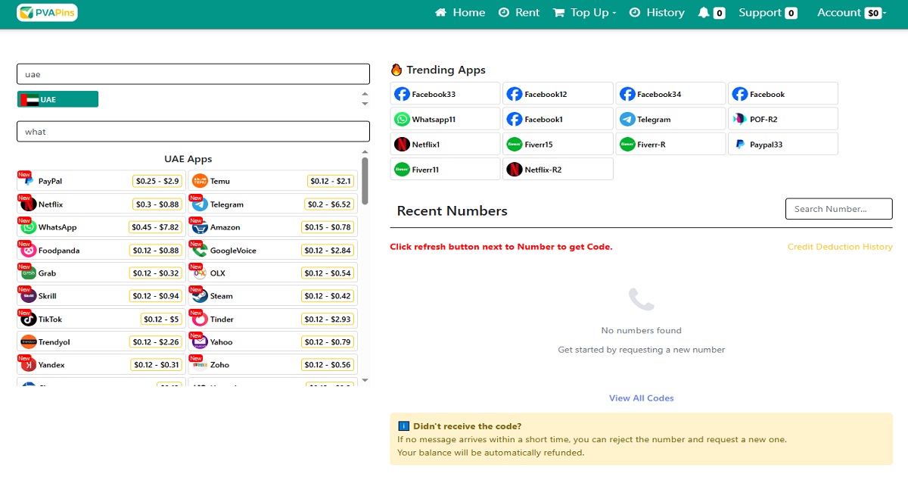This screenshot has width=908, height=477.
Task: Select Zoho in UAE Apps
Action: coord(273,365)
